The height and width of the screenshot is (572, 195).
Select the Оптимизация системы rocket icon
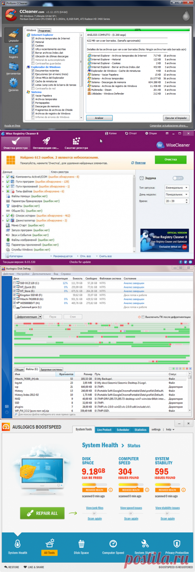tap(46, 141)
